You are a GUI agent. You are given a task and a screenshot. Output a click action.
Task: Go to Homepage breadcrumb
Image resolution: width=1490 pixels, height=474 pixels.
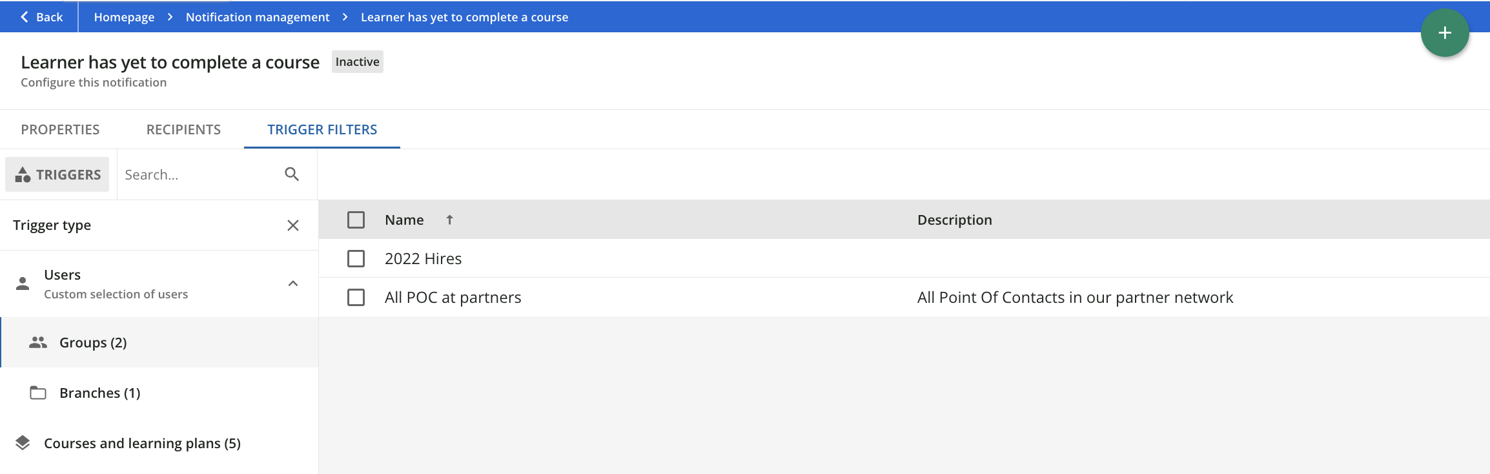(124, 17)
